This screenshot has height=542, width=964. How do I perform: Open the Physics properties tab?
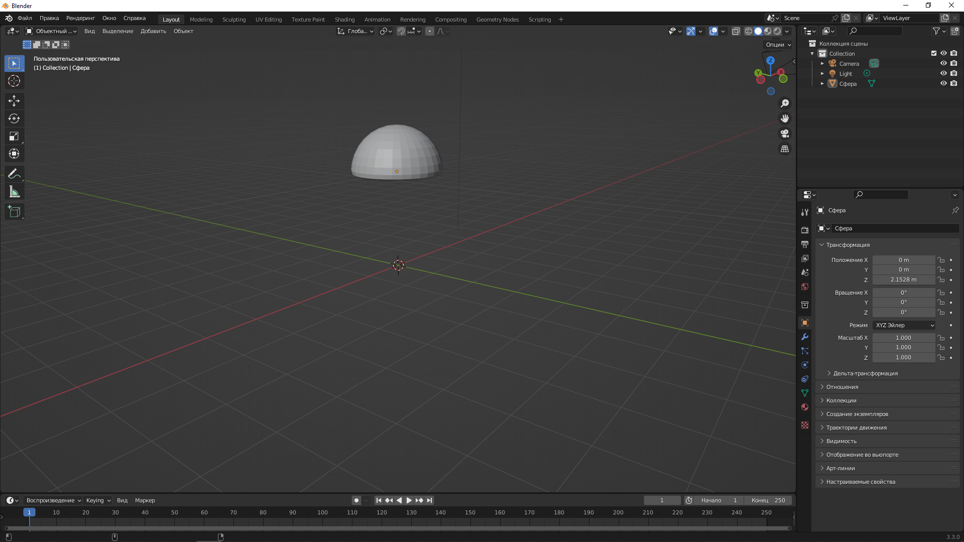click(805, 365)
